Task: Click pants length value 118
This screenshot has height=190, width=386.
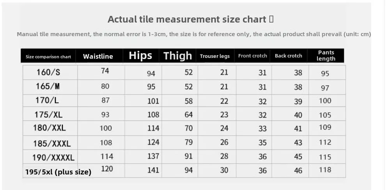Action: 325,170
